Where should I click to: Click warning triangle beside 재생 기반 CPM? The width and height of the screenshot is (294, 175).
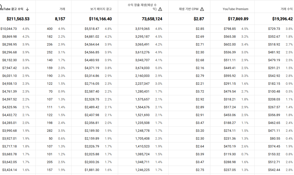[x=202, y=9]
